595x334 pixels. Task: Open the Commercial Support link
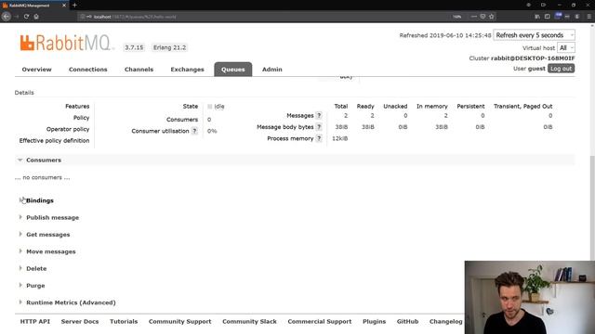[320, 322]
